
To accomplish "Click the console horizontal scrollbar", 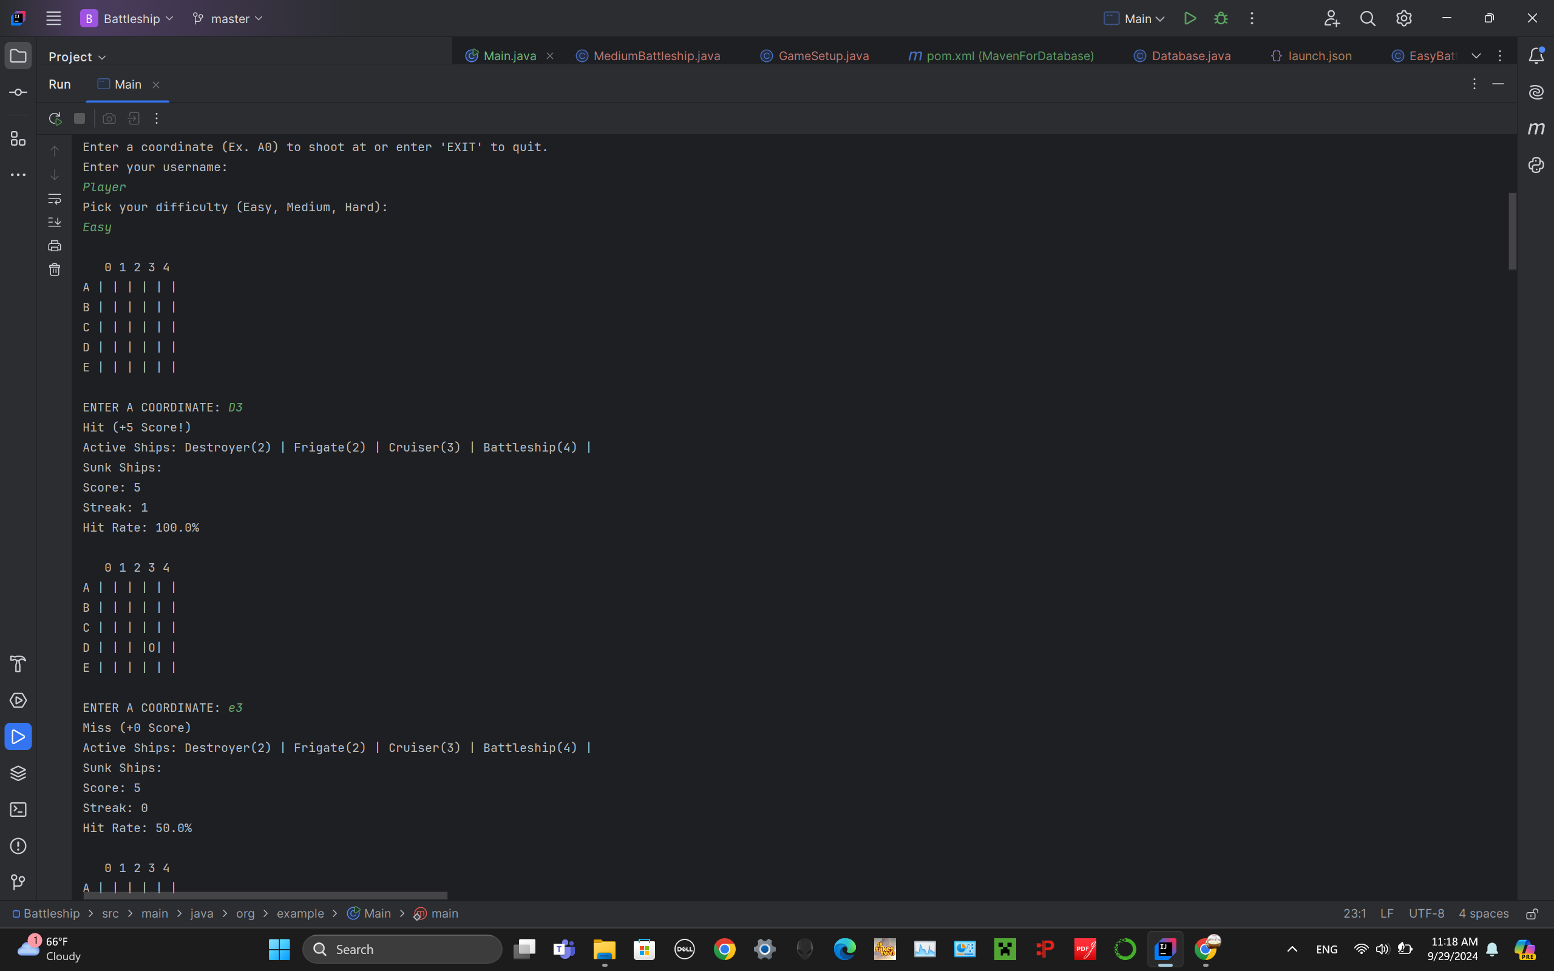I will pos(265,895).
